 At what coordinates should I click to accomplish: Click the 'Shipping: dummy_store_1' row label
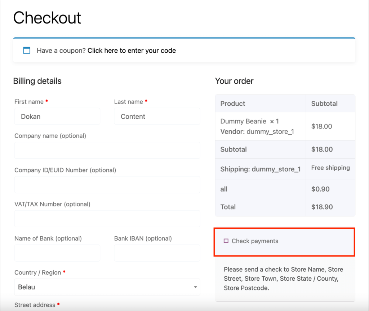[x=261, y=169]
